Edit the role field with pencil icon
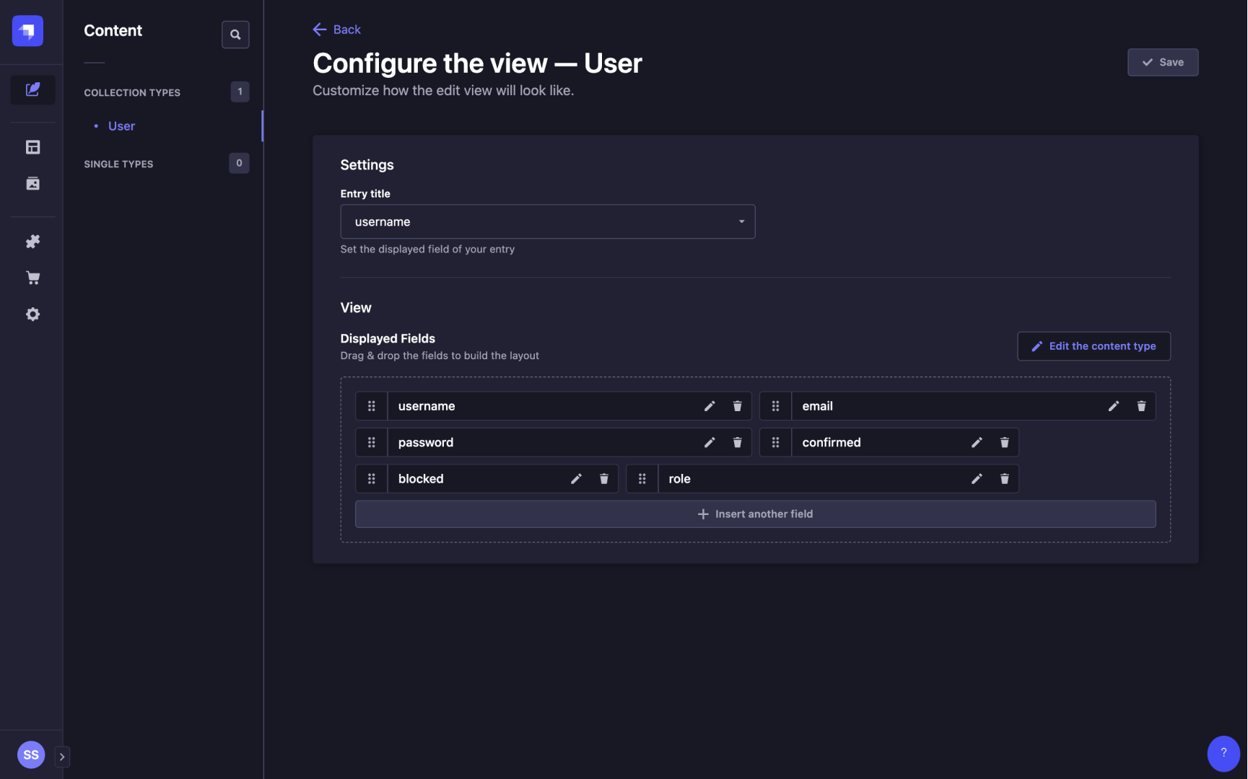 point(977,478)
